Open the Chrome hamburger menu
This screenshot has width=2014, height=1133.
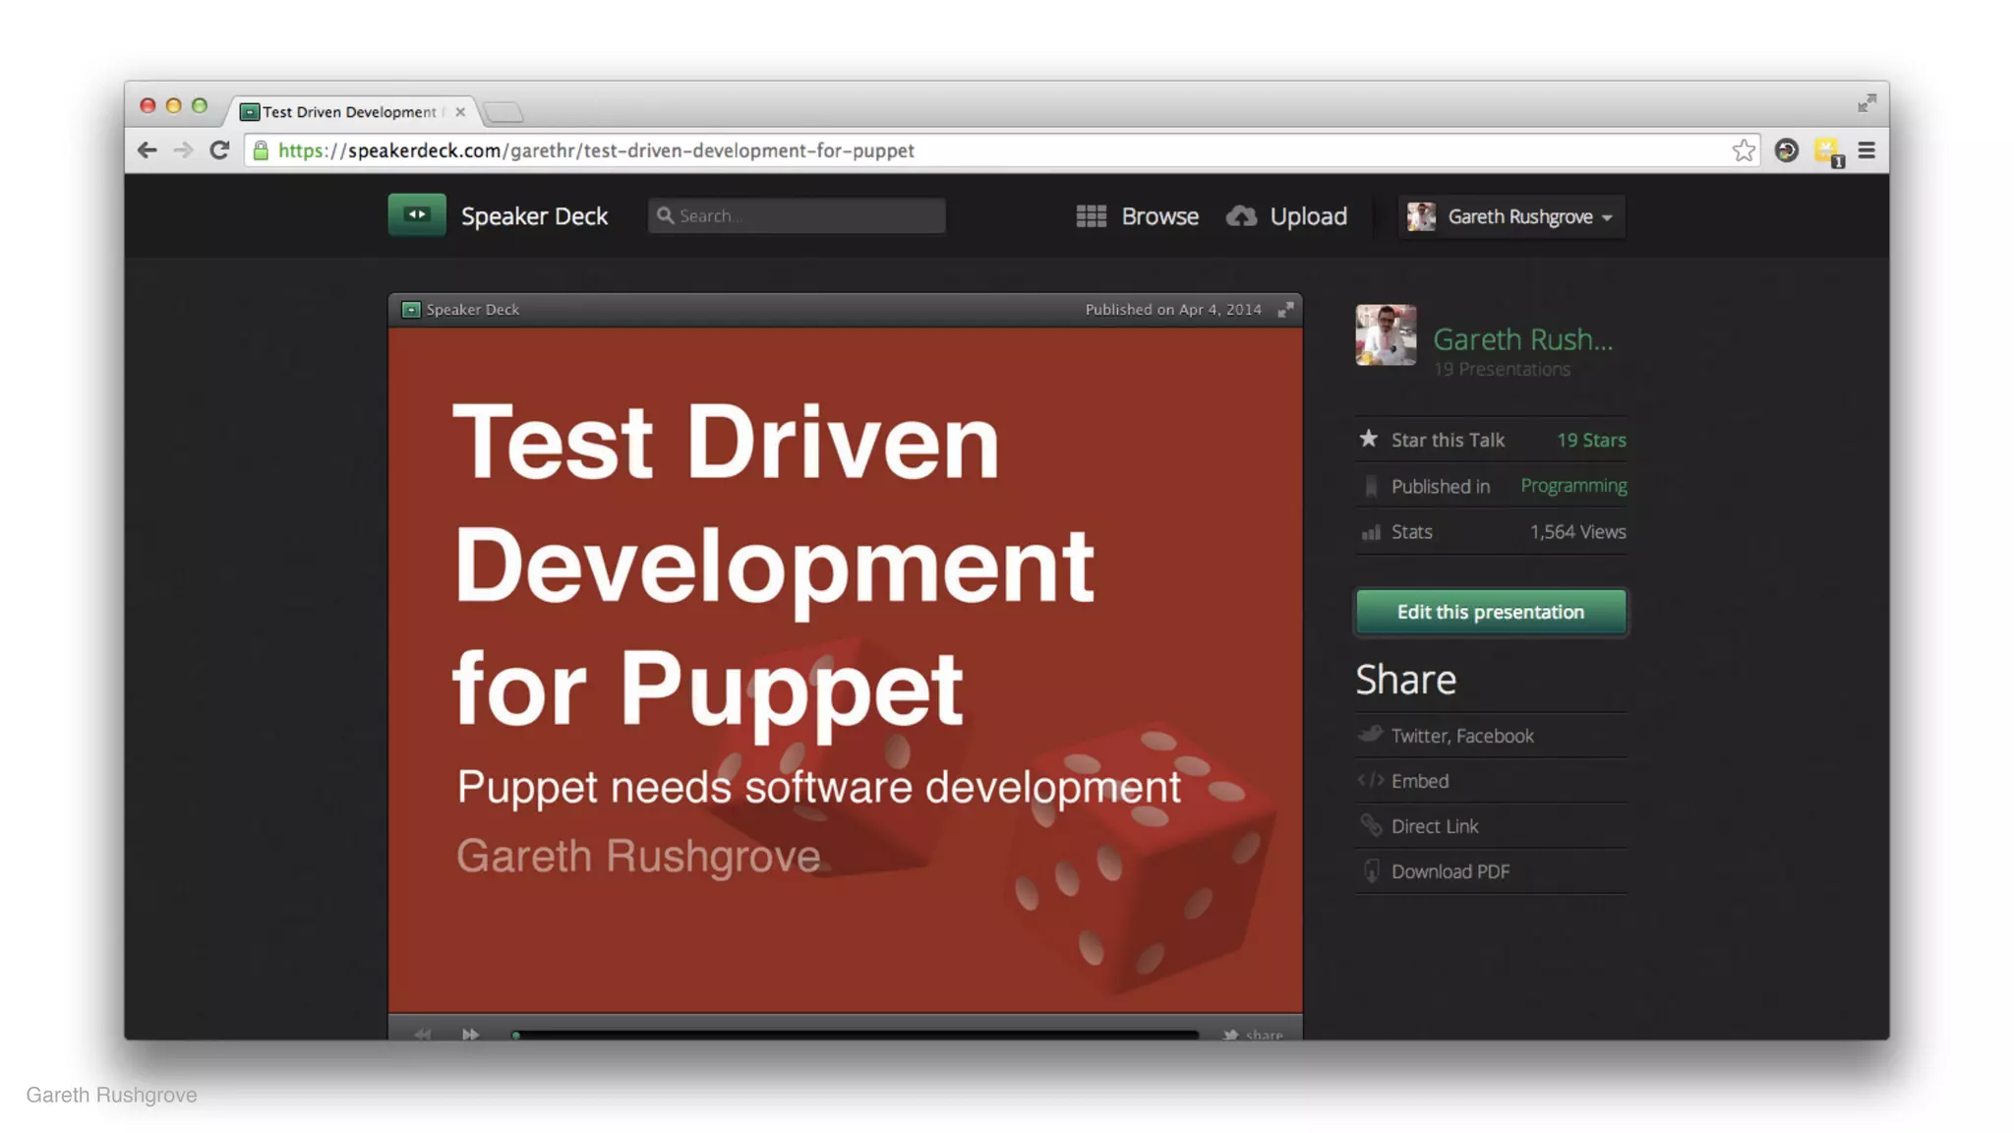[1866, 150]
